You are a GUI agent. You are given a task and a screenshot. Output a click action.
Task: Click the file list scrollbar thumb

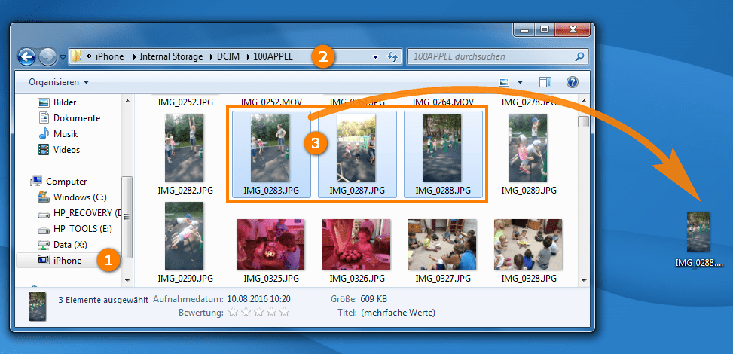coord(583,121)
